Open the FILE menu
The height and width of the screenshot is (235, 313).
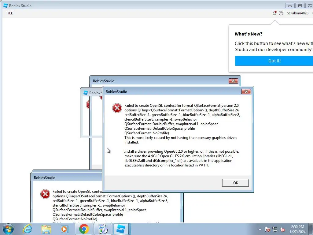point(9,13)
